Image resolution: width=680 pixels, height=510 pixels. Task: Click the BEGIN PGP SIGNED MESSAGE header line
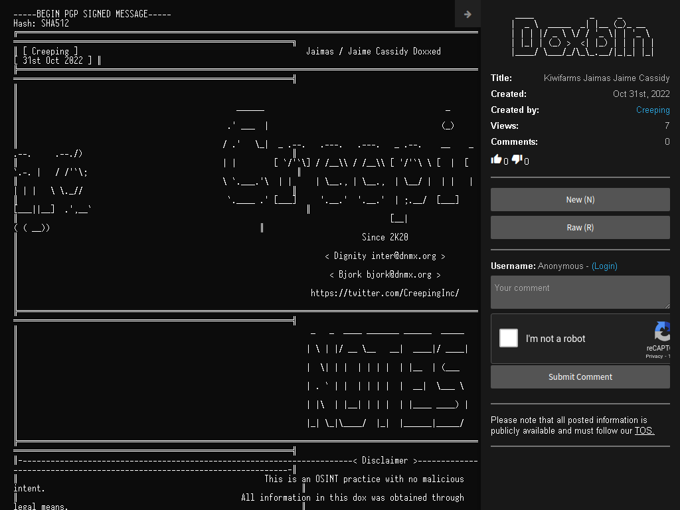pyautogui.click(x=92, y=14)
